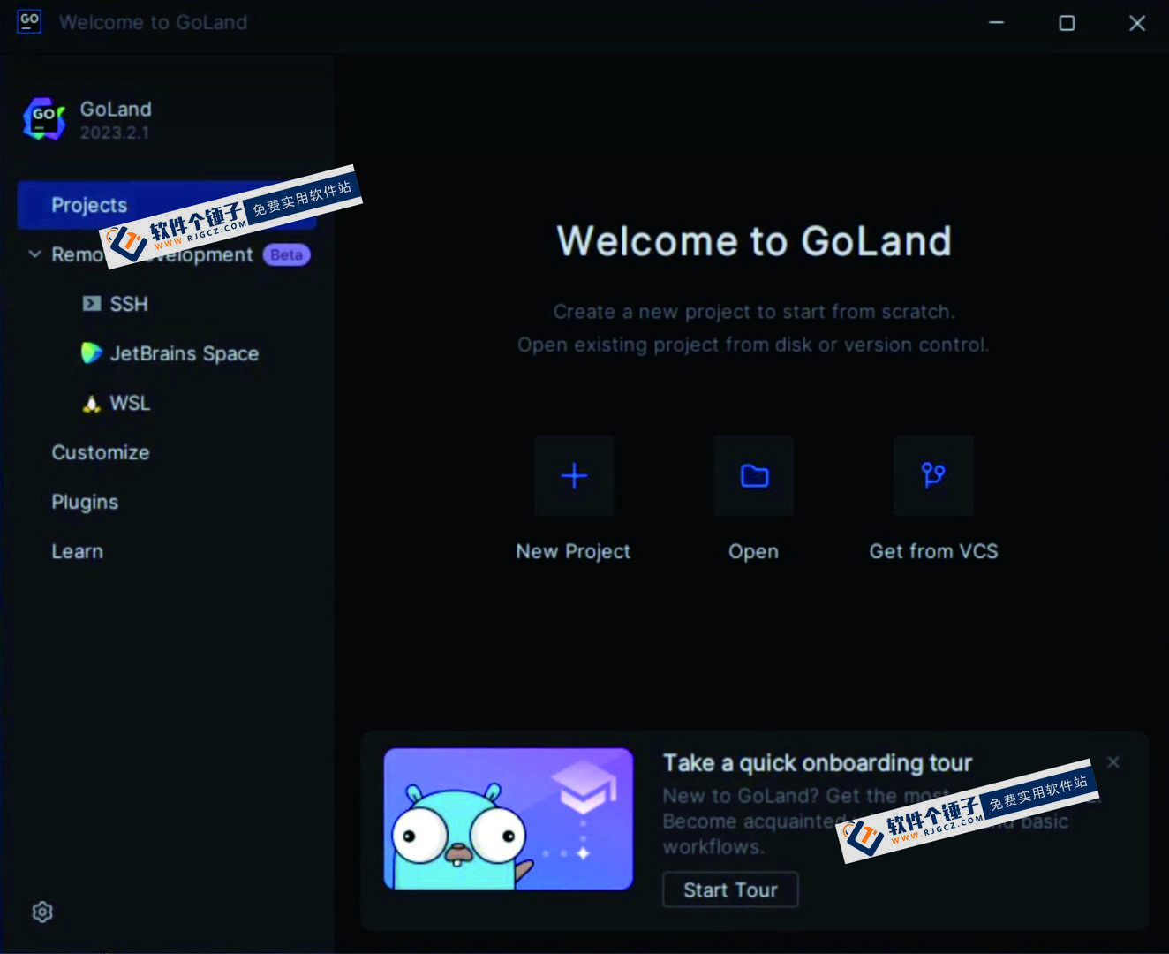Open the Learn section
1169x954 pixels.
pos(78,551)
